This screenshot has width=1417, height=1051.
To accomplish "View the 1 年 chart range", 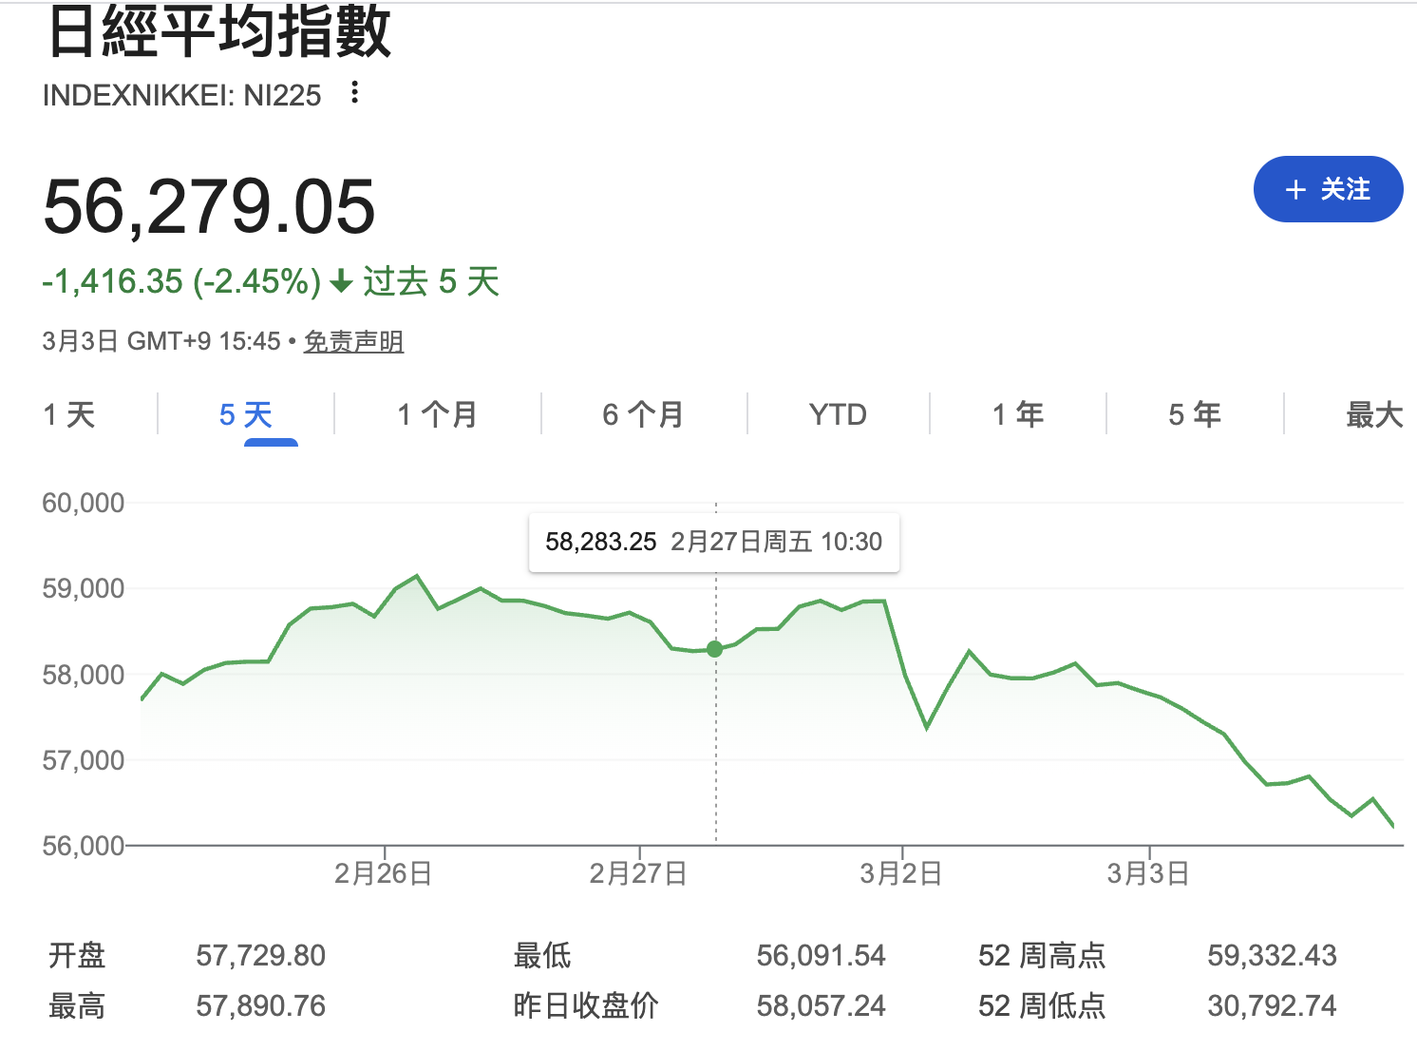I will tap(1017, 415).
